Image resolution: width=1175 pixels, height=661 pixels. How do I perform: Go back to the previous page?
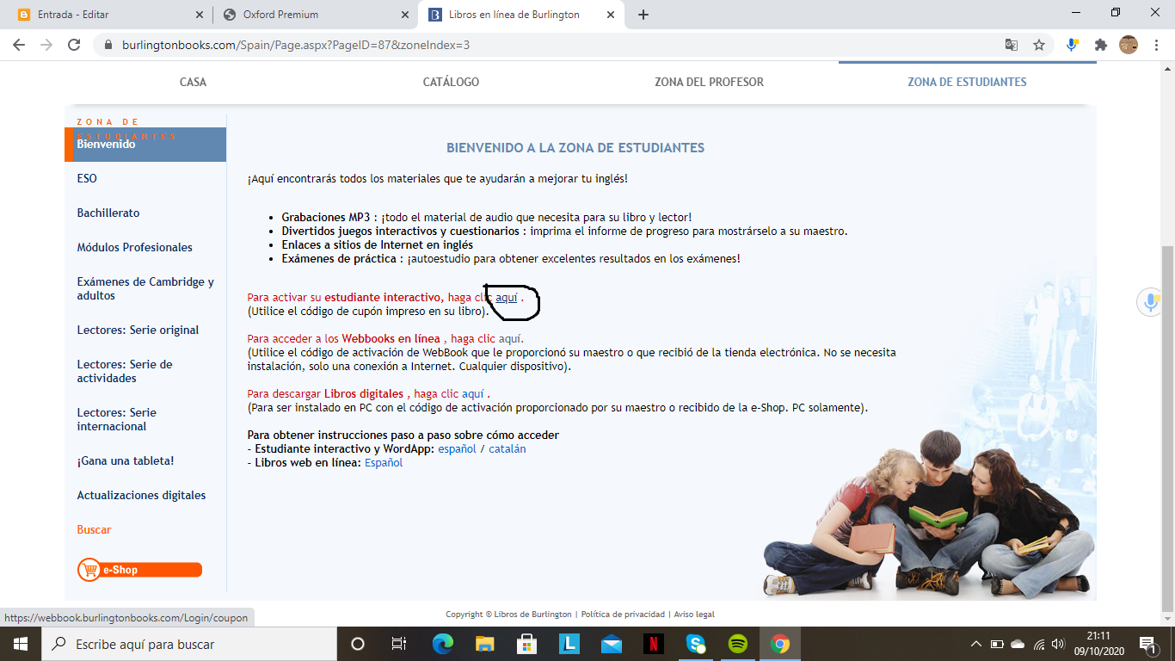click(x=19, y=45)
